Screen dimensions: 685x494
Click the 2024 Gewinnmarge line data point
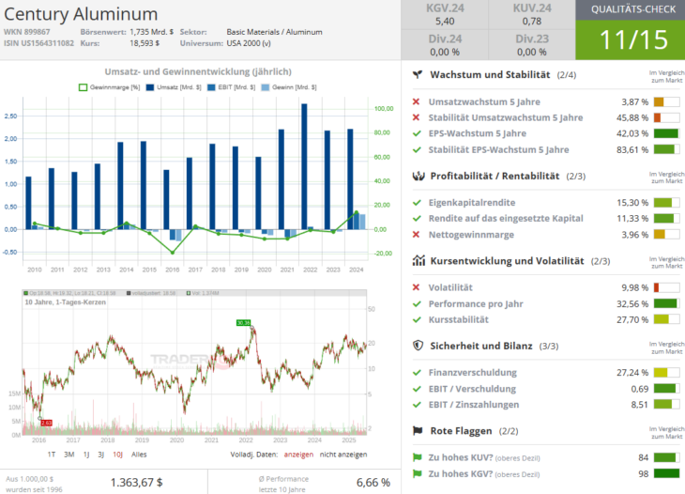pos(356,213)
